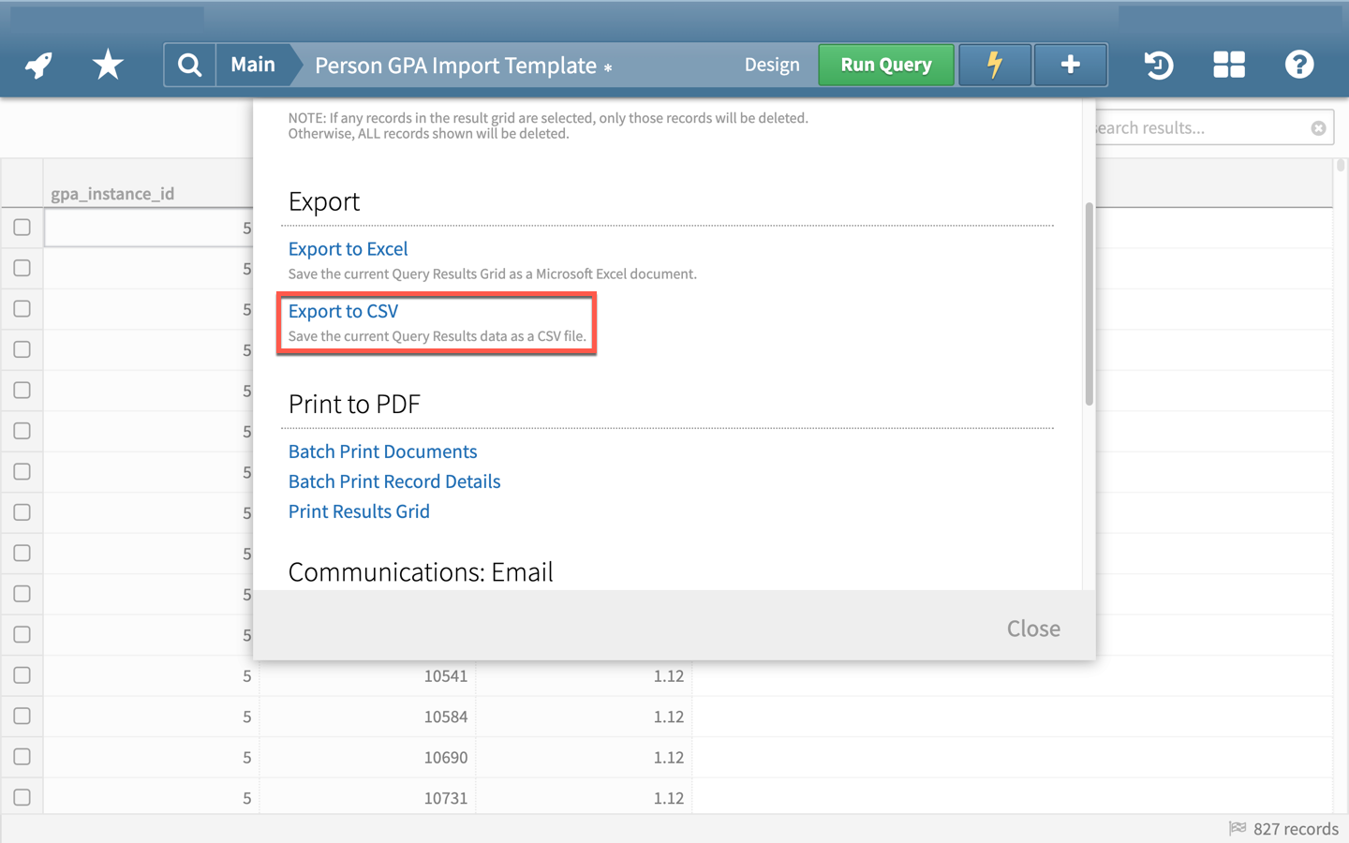Choose Export to CSV
Viewport: 1349px width, 843px height.
[x=343, y=311]
